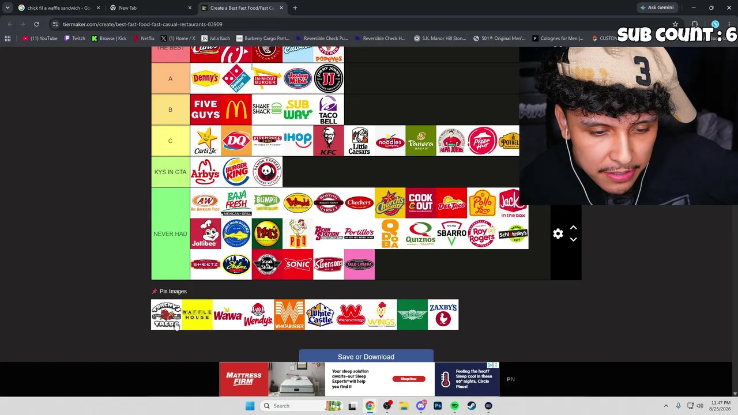The image size is (738, 415).
Task: Pick the White Castle logo
Action: click(x=320, y=315)
